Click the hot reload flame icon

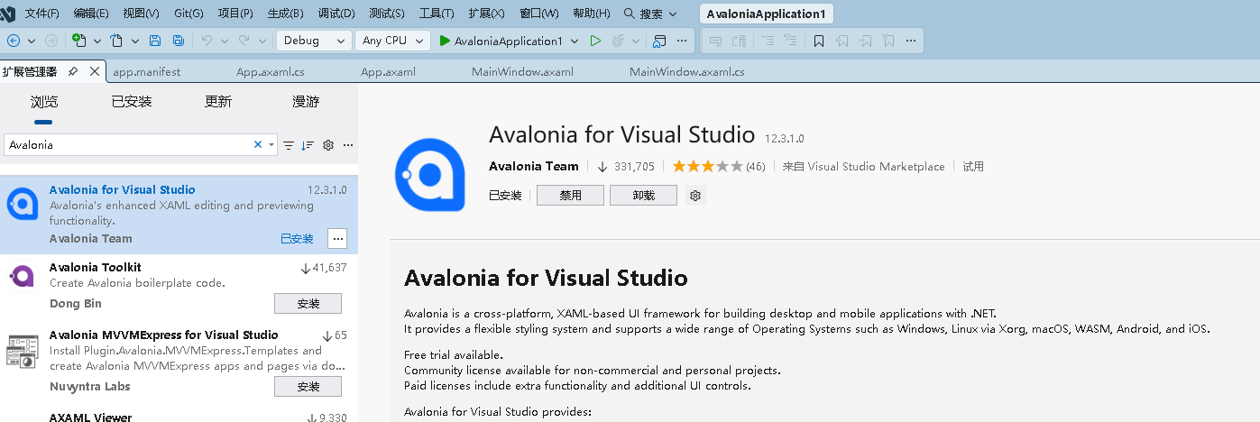pos(619,41)
